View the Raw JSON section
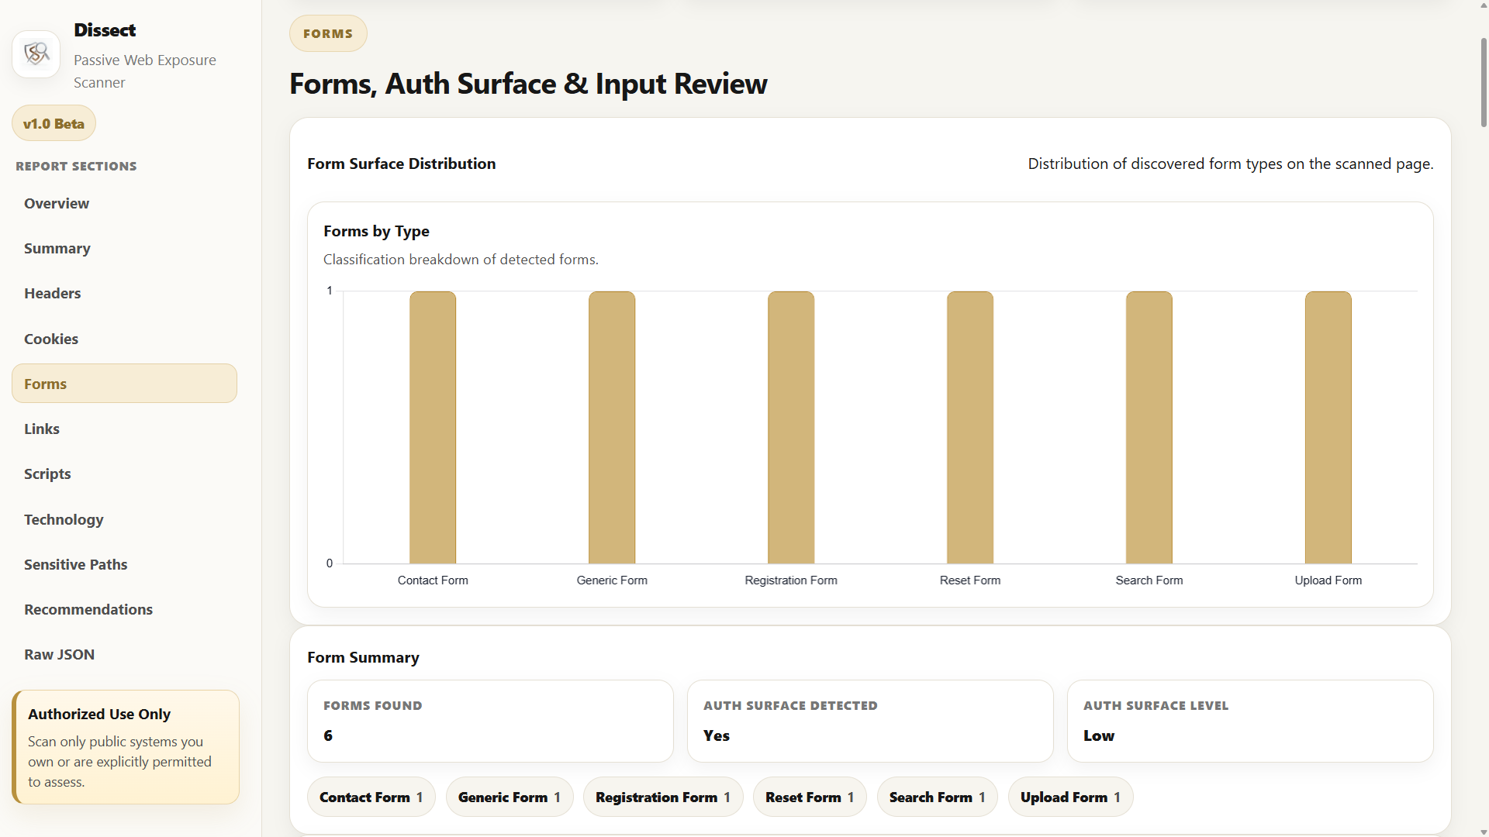Image resolution: width=1489 pixels, height=837 pixels. click(x=124, y=654)
